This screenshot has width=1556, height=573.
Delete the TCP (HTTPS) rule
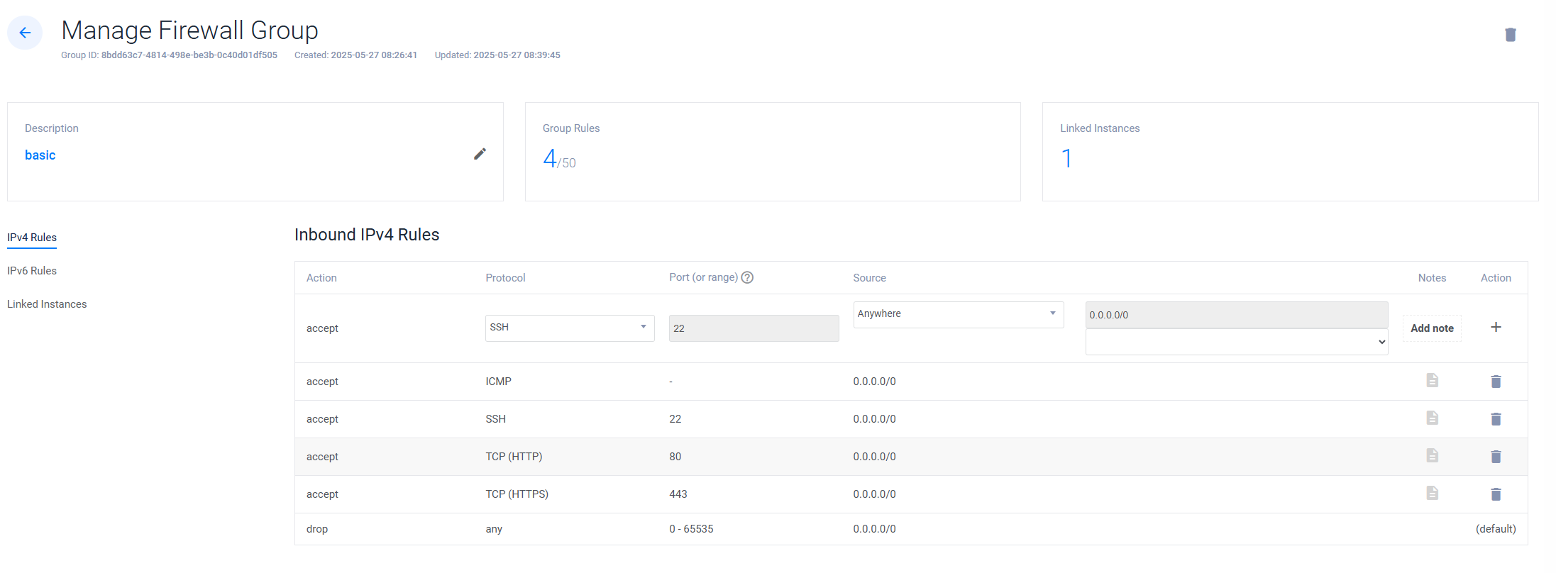1496,494
